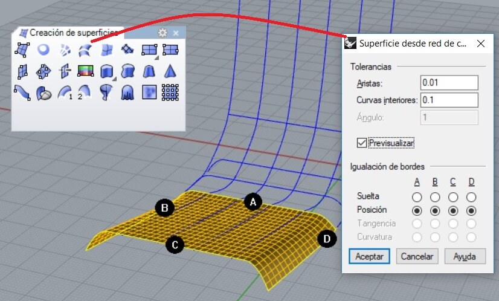The height and width of the screenshot is (301, 499).
Task: Click the Aceptar button
Action: pos(369,256)
